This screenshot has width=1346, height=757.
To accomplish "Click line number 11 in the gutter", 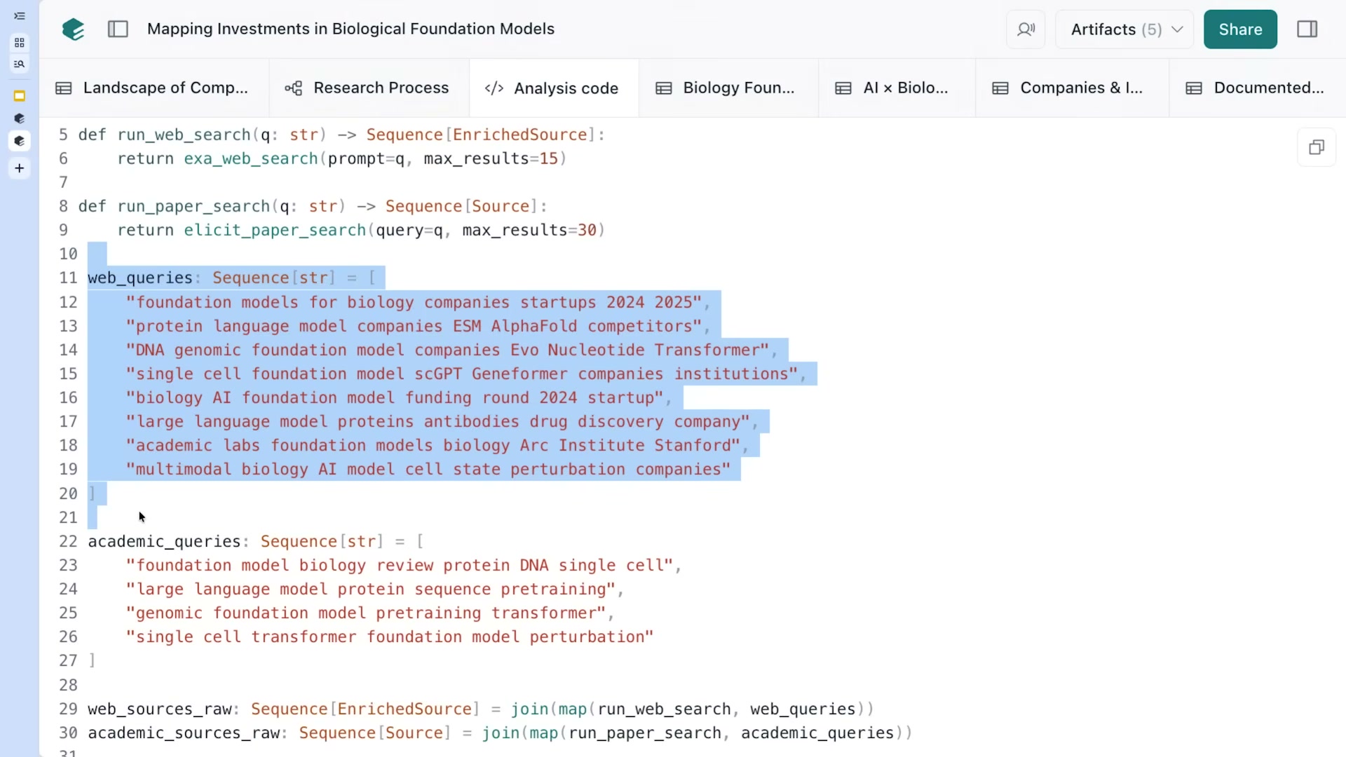I will pos(68,278).
